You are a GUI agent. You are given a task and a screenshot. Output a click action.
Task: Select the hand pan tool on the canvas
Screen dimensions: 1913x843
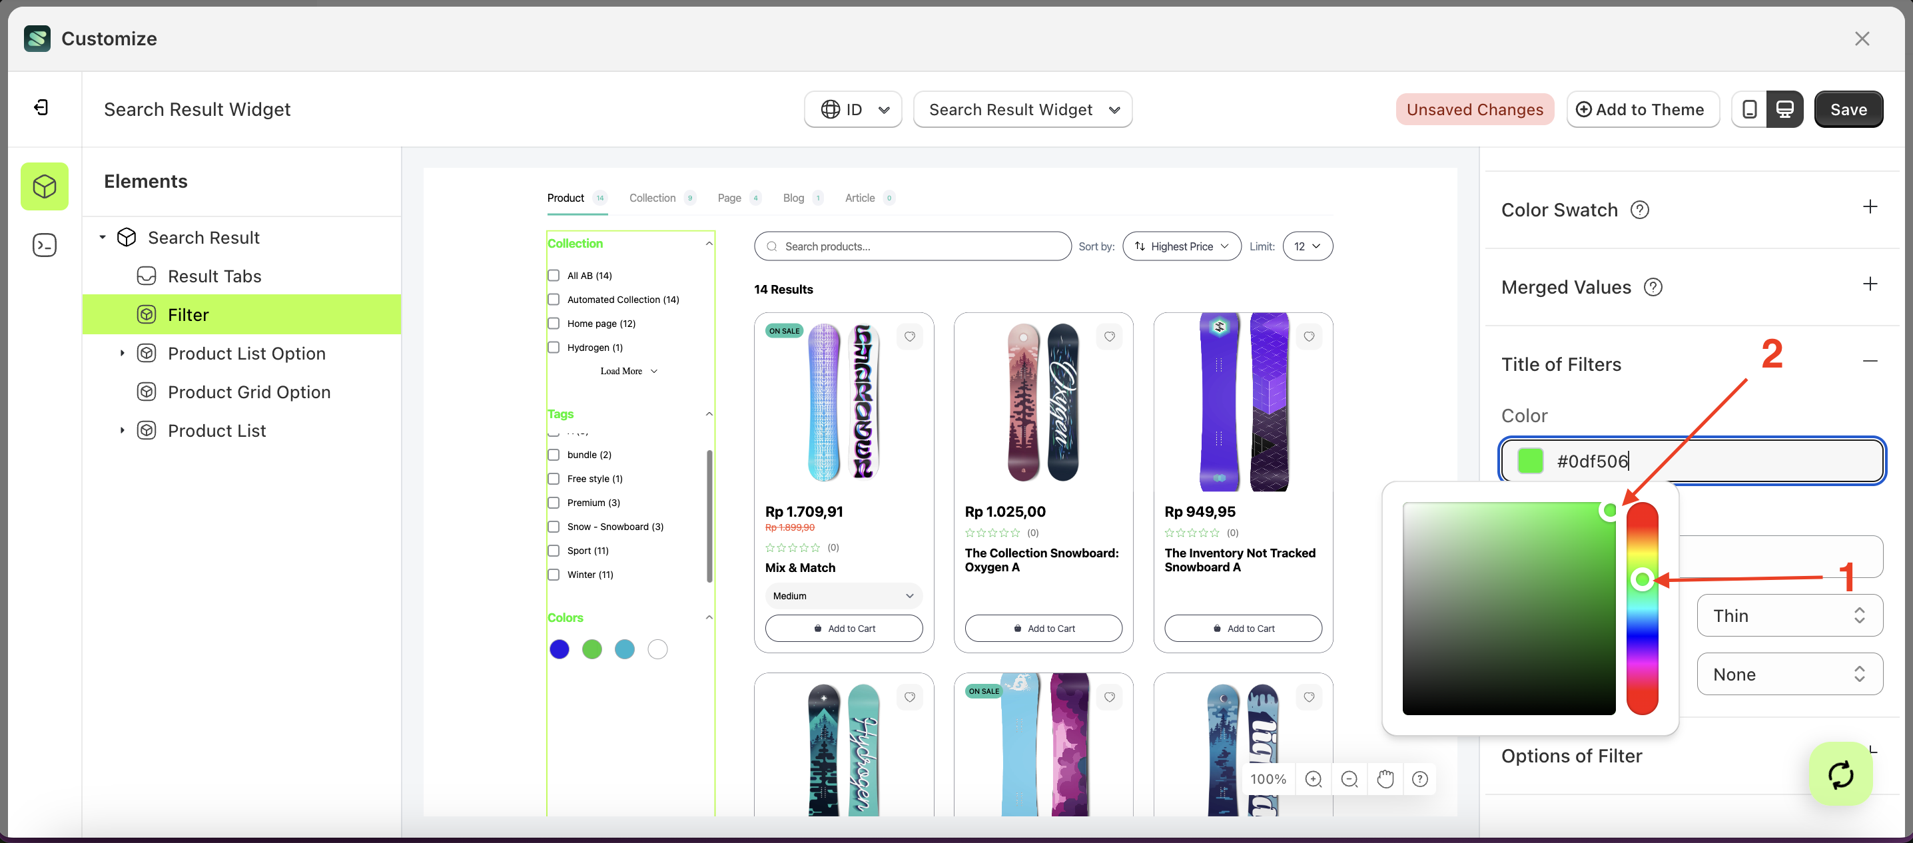(1385, 779)
